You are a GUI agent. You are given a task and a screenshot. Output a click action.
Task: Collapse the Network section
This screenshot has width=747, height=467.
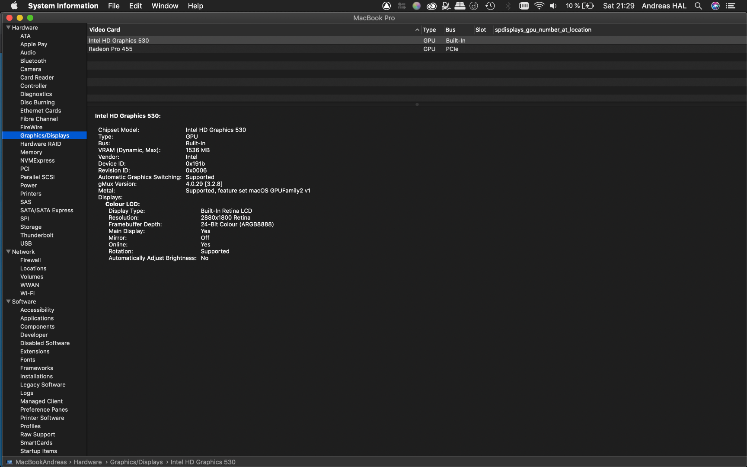[x=8, y=252]
